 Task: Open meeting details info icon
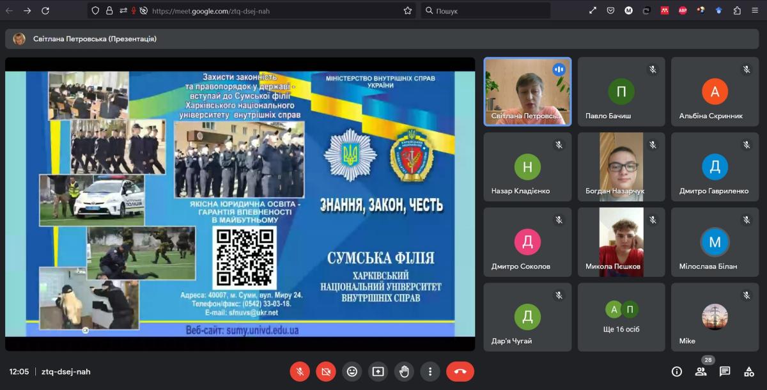point(677,371)
